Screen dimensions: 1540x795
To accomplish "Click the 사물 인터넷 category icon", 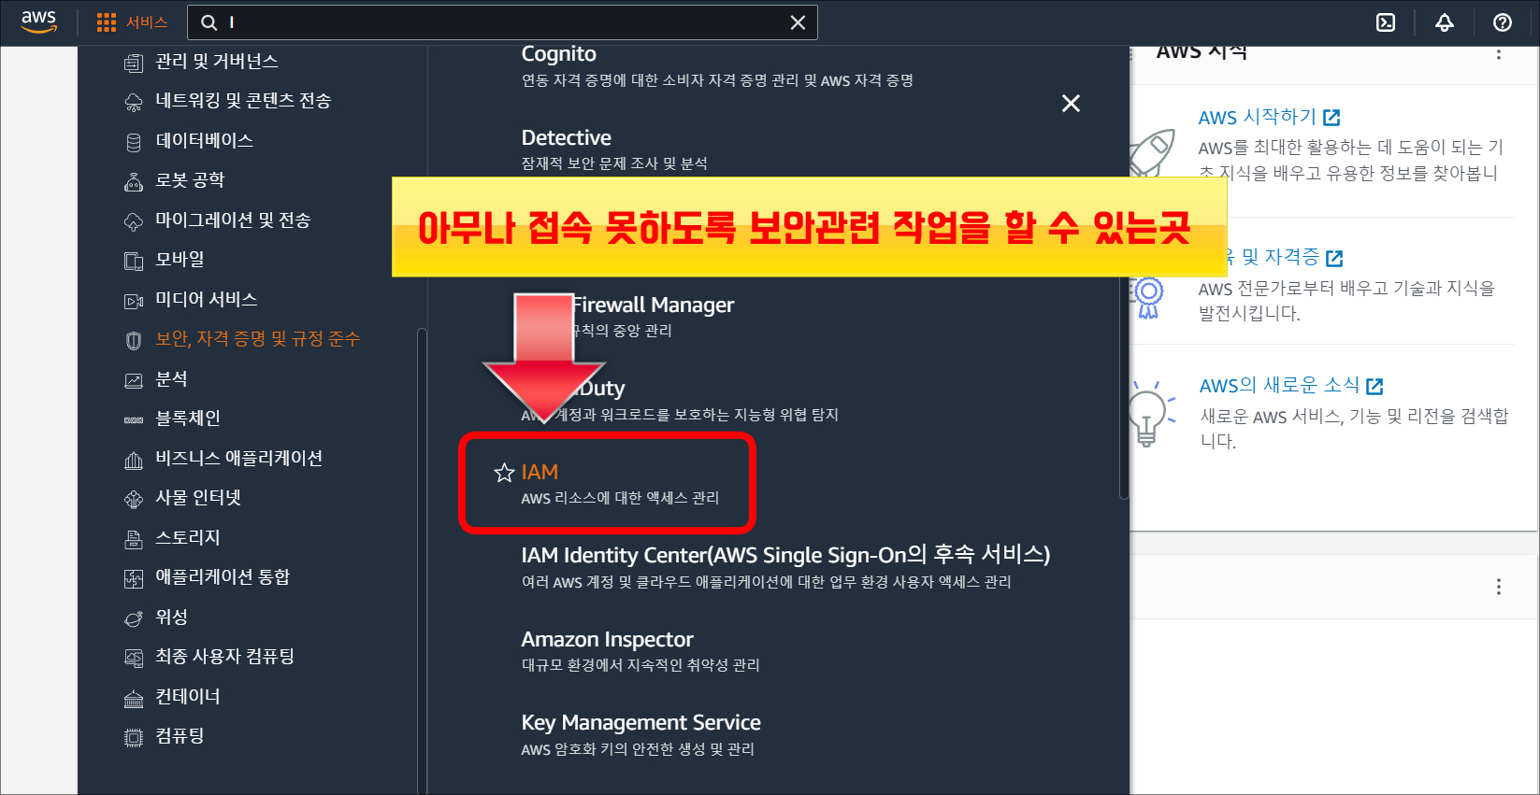I will point(134,499).
